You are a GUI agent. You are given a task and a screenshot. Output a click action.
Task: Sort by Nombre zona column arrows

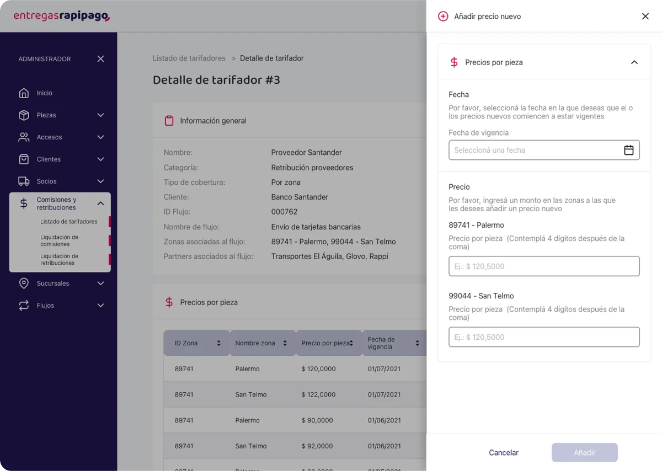click(x=285, y=343)
